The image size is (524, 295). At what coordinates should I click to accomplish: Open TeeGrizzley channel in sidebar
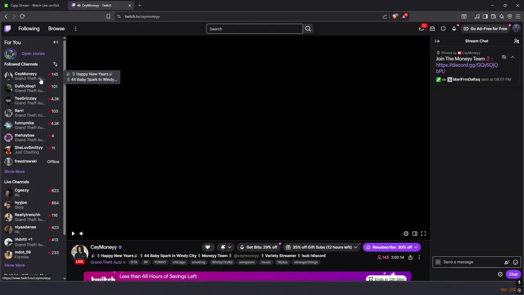point(32,101)
